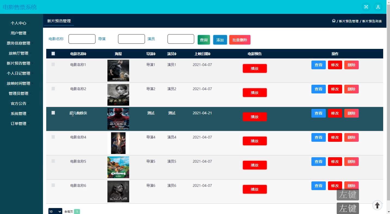Open the poster thumbnail for 电影名称4
This screenshot has width=390, height=214.
pos(118,143)
